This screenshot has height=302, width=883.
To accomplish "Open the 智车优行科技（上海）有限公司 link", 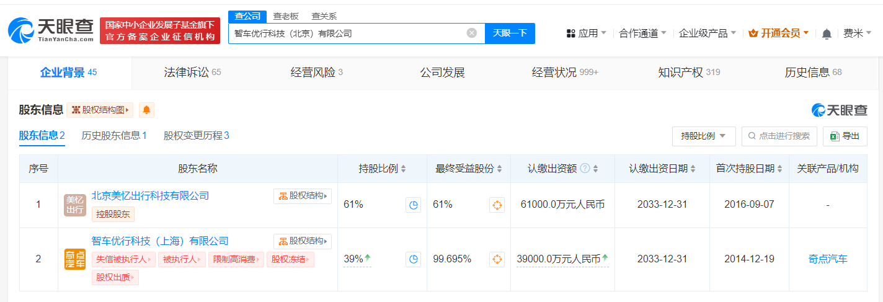I will tap(160, 241).
